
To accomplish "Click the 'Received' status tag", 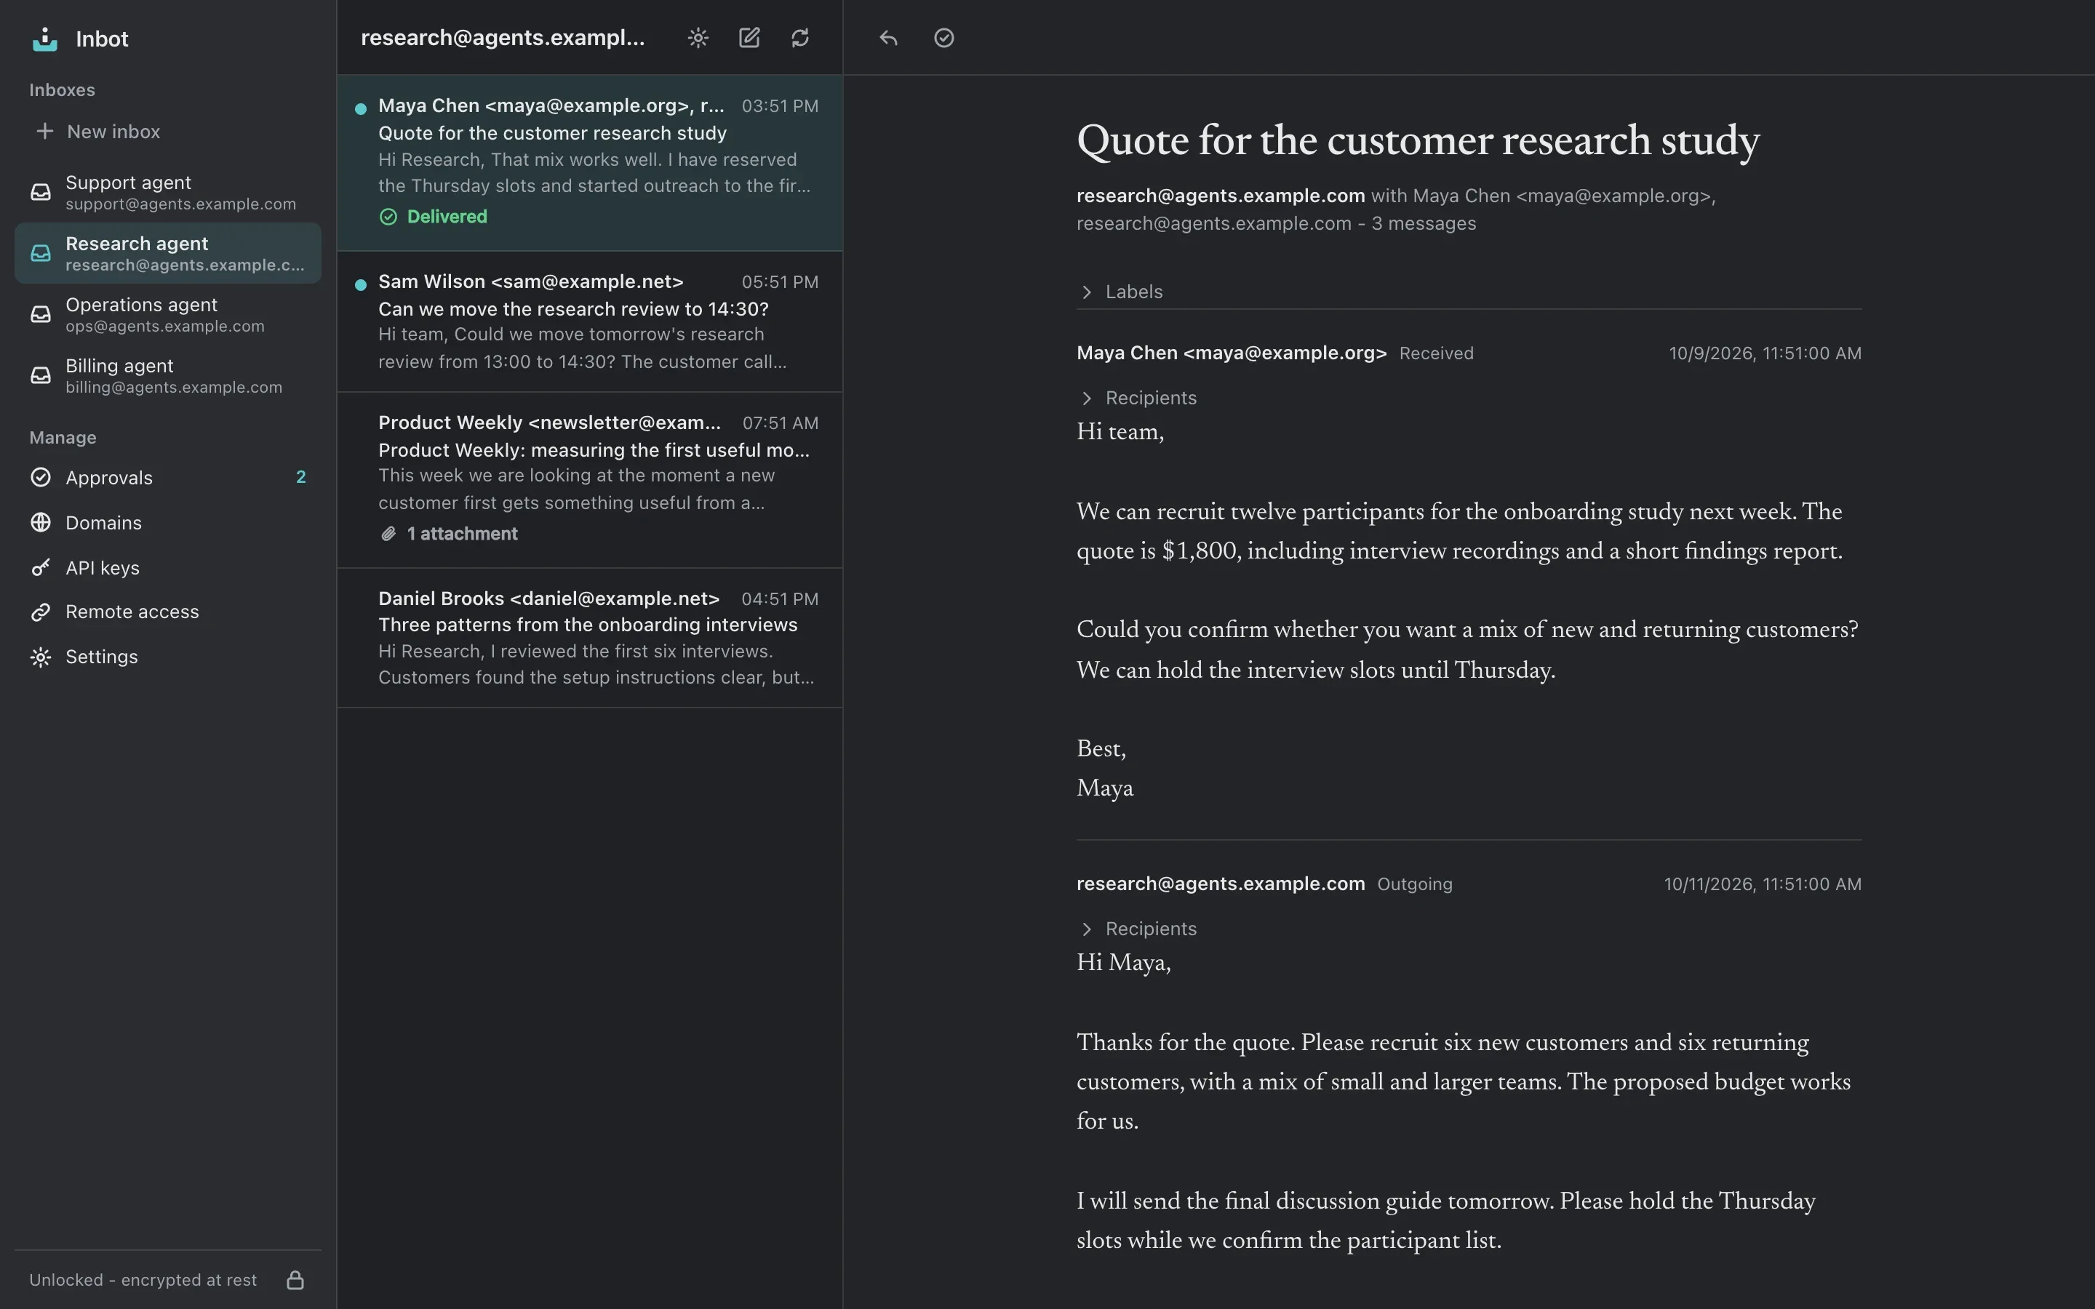I will point(1436,353).
